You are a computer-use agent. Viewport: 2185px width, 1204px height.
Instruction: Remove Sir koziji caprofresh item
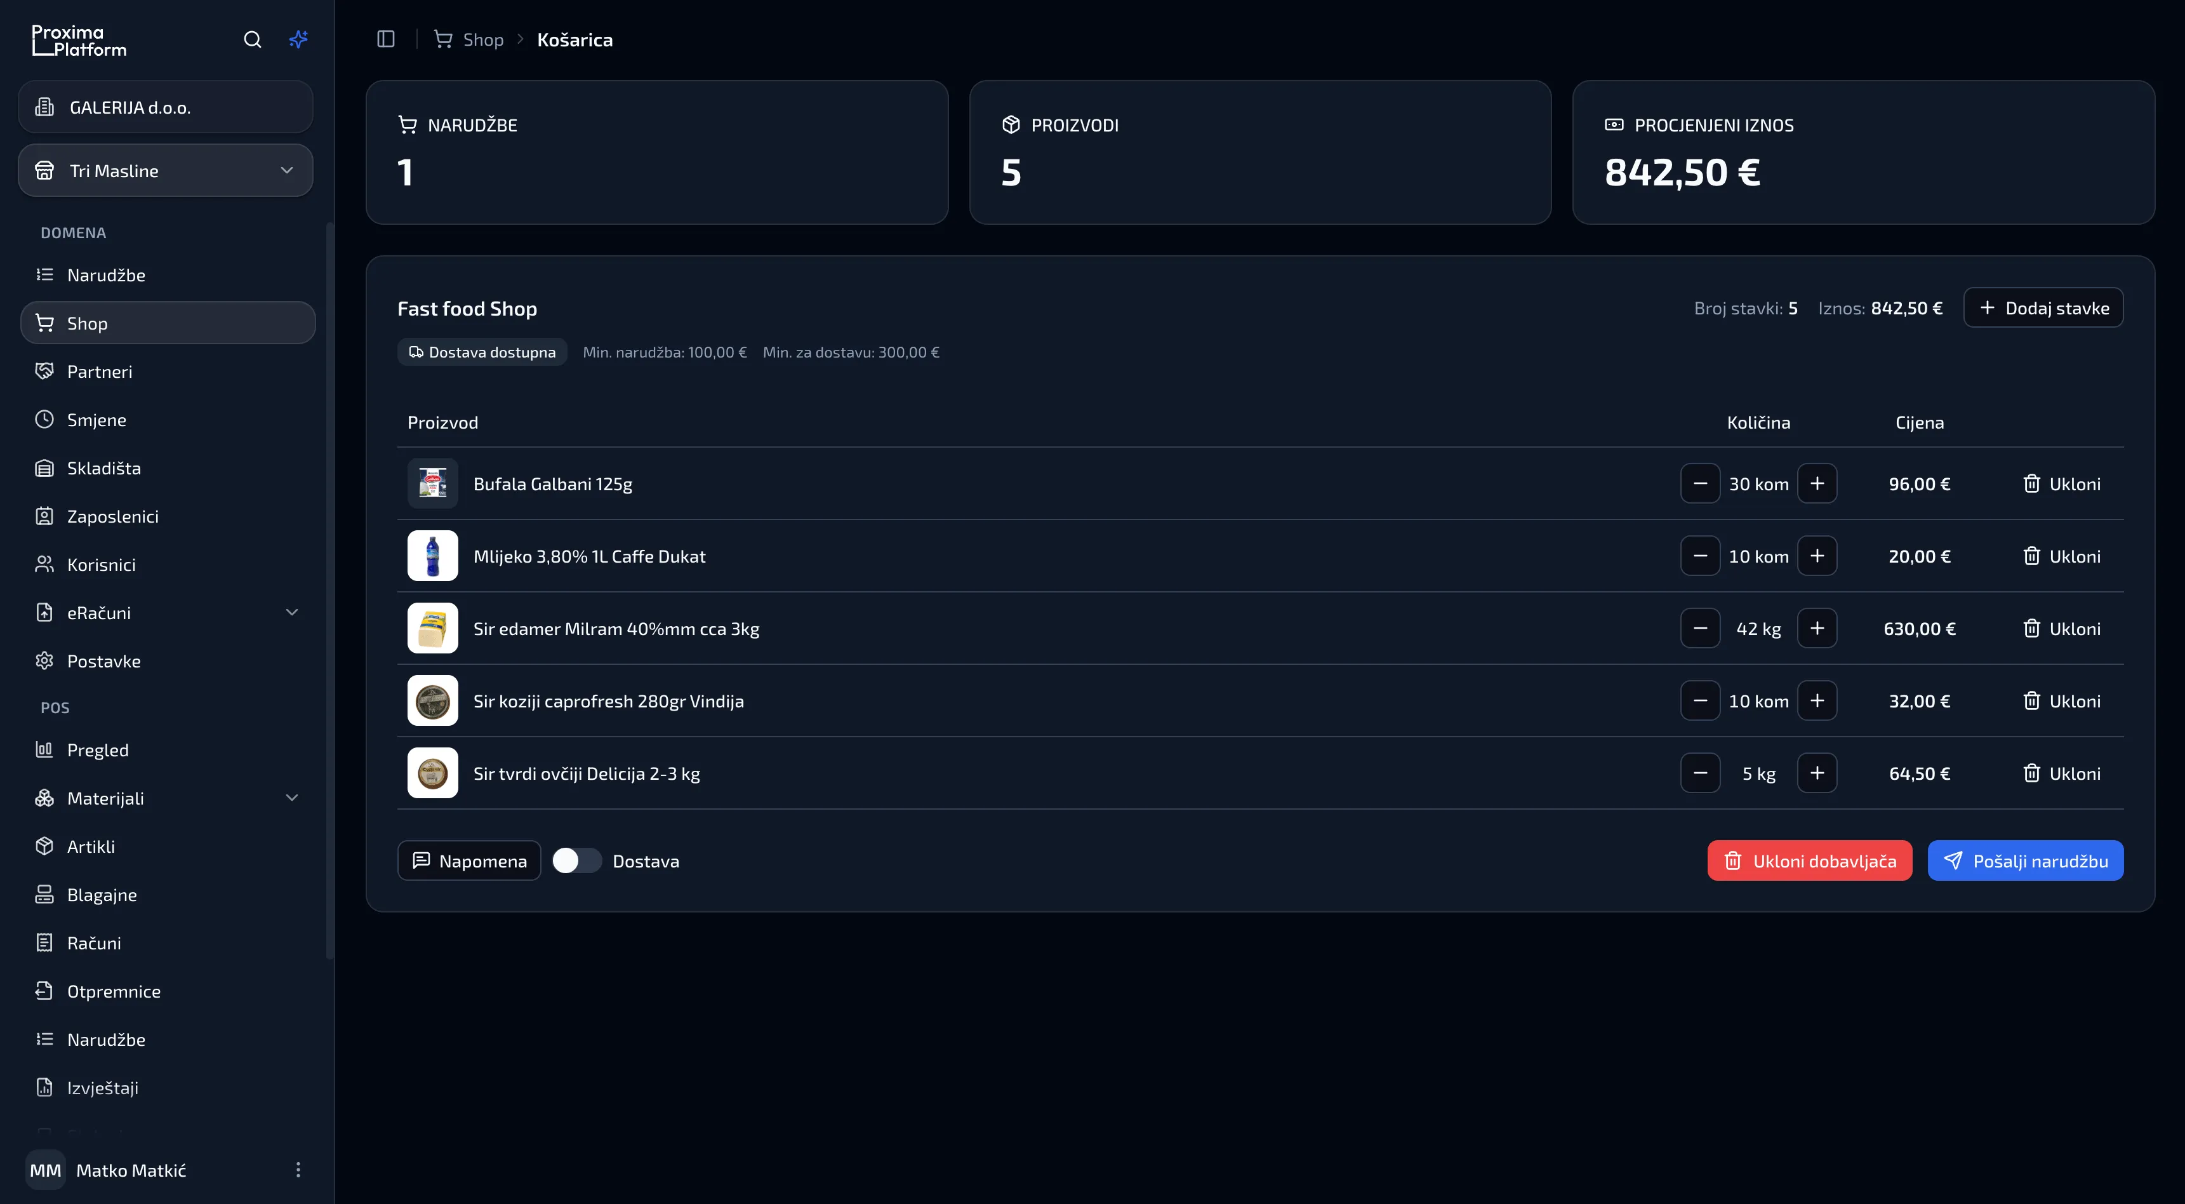(2062, 701)
